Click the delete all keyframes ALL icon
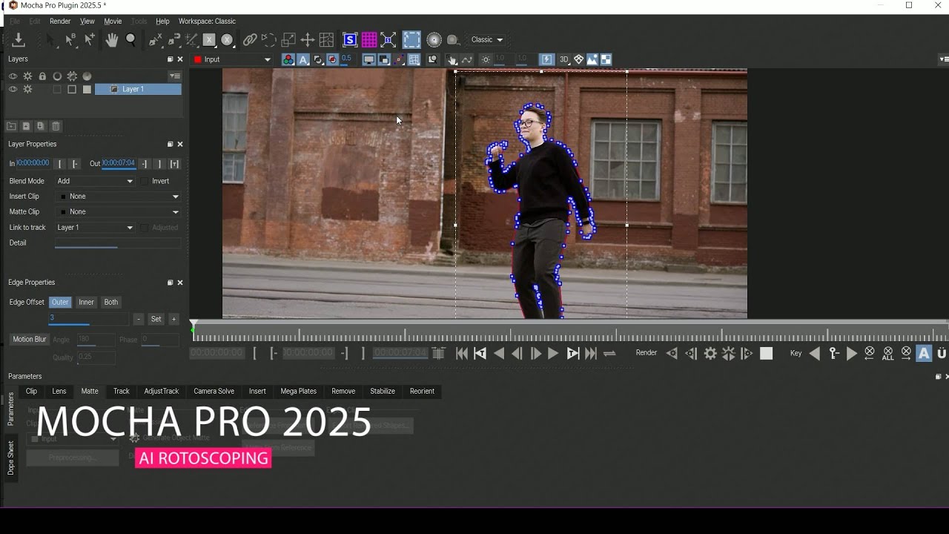 (x=888, y=354)
